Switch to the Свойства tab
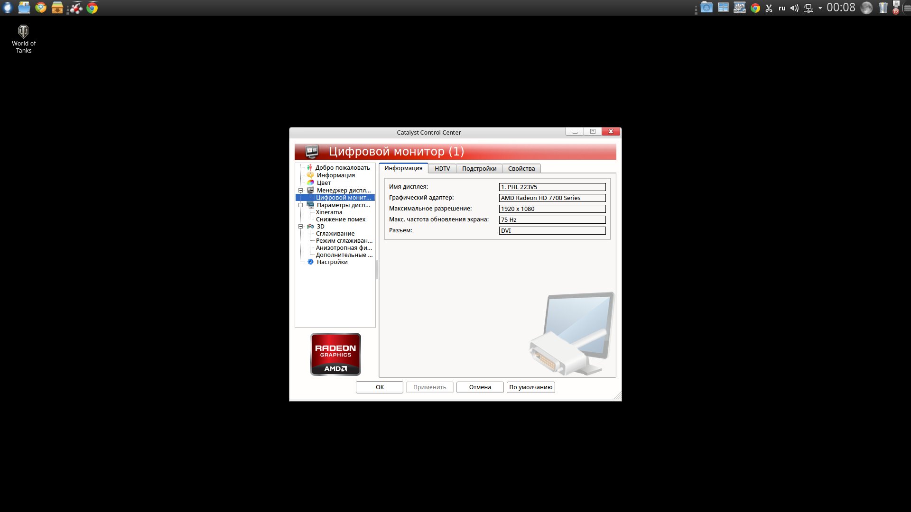This screenshot has width=911, height=512. pos(521,168)
